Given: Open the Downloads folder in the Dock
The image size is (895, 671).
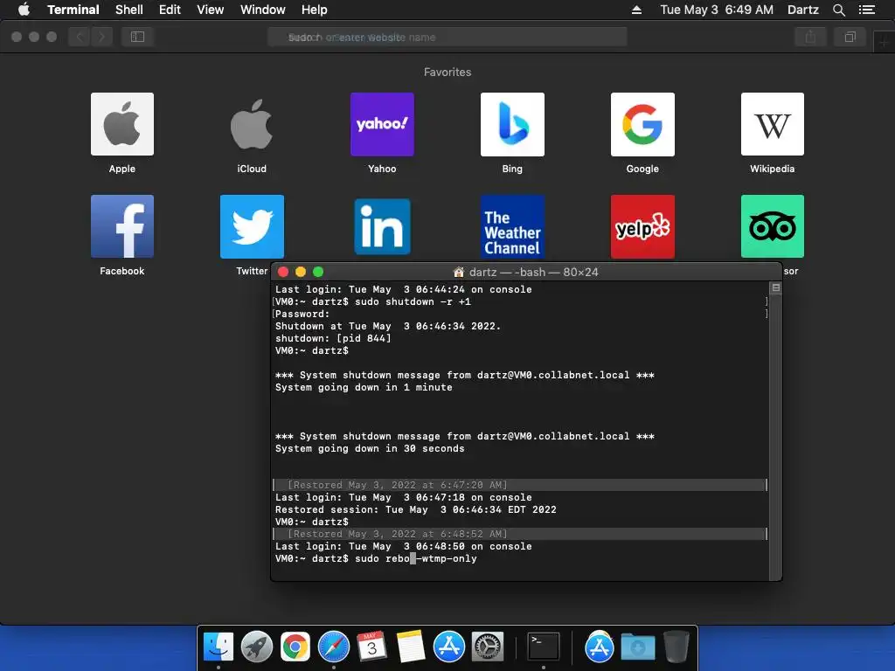Looking at the screenshot, I should coord(637,647).
